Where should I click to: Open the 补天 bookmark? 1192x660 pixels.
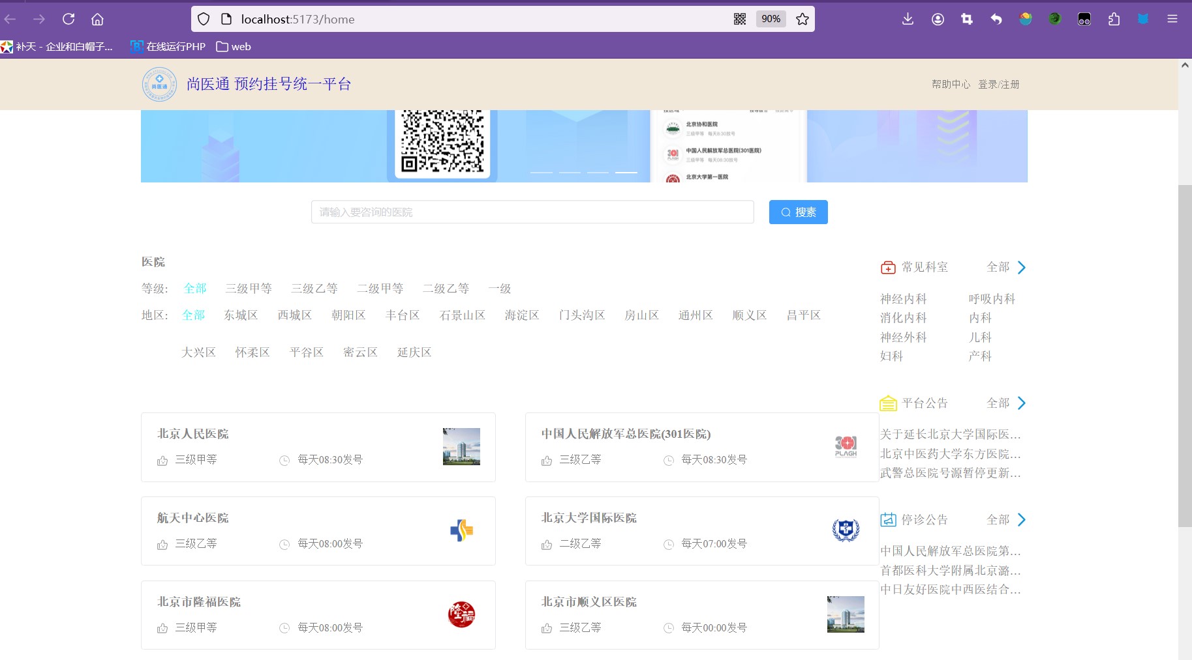[57, 46]
